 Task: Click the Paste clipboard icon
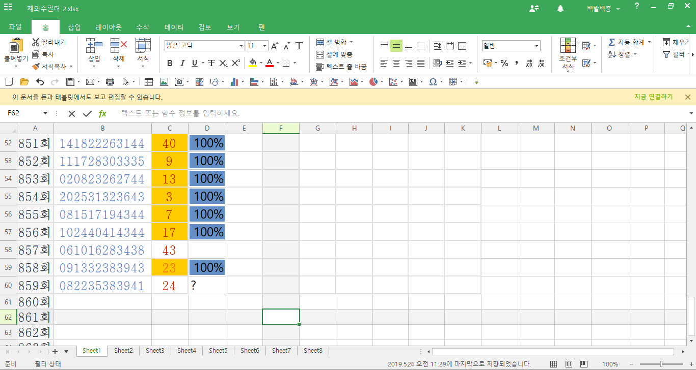pyautogui.click(x=16, y=47)
